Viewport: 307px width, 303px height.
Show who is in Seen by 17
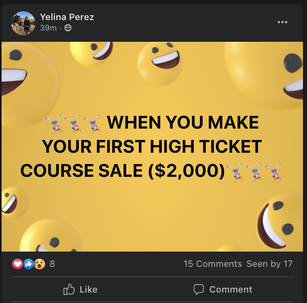click(270, 264)
